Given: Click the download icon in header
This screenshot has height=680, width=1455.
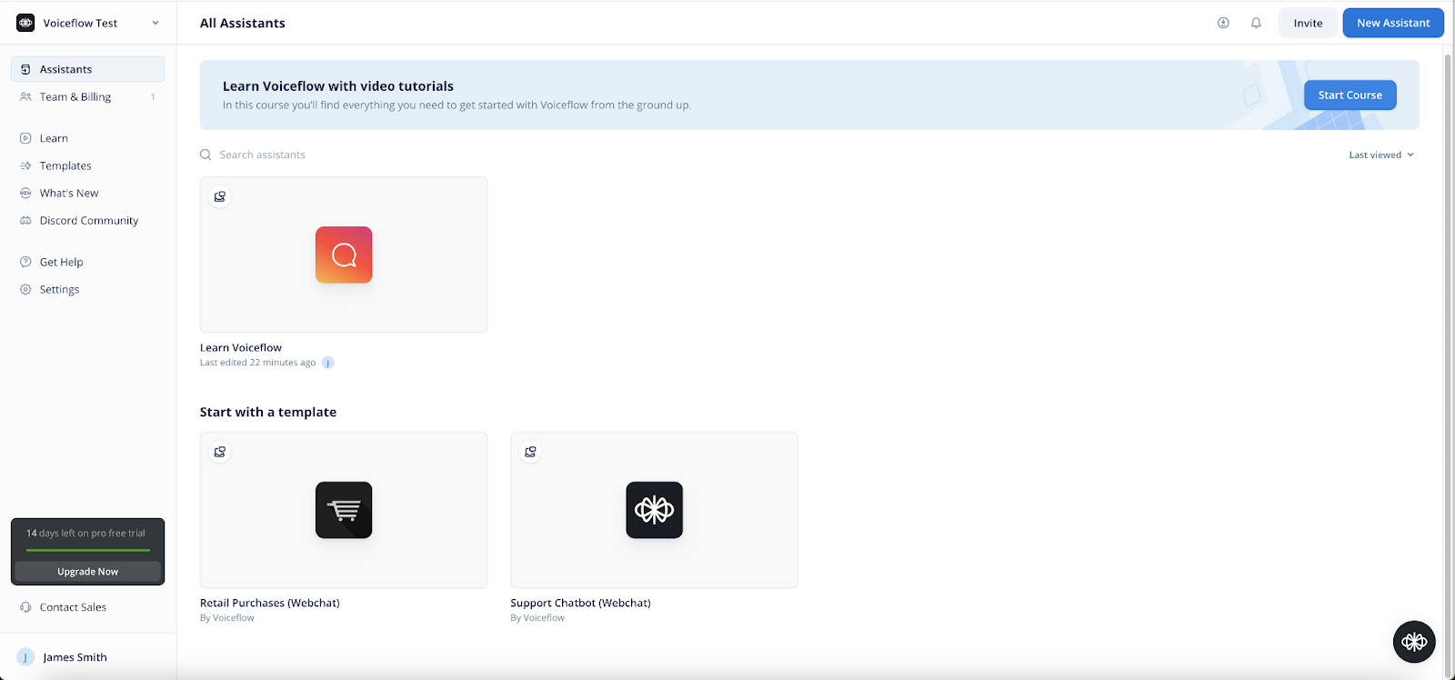Looking at the screenshot, I should [1223, 23].
